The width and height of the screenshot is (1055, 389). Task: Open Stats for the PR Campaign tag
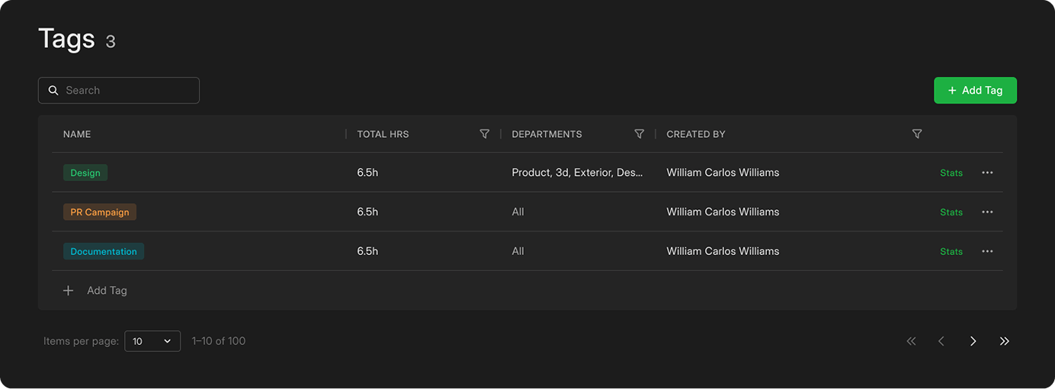click(x=951, y=212)
